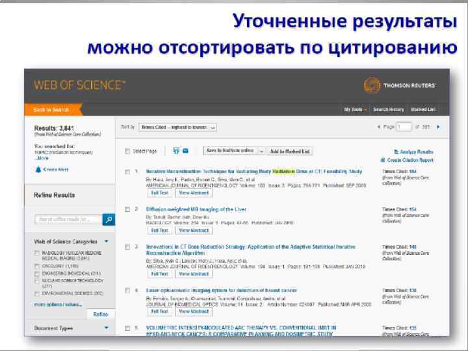Image resolution: width=468 pixels, height=351 pixels.
Task: Open the Save to EndNote online dropdown arrow
Action: (261, 151)
